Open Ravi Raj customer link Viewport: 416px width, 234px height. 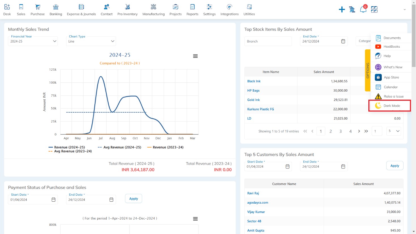(253, 193)
